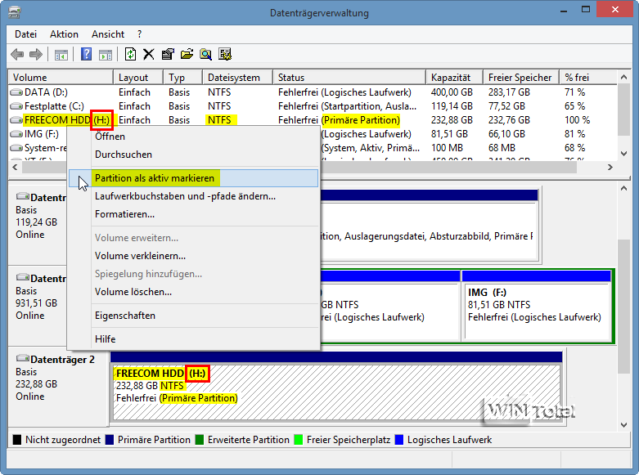
Task: Click the open folder toolbar icon
Action: pyautogui.click(x=187, y=55)
